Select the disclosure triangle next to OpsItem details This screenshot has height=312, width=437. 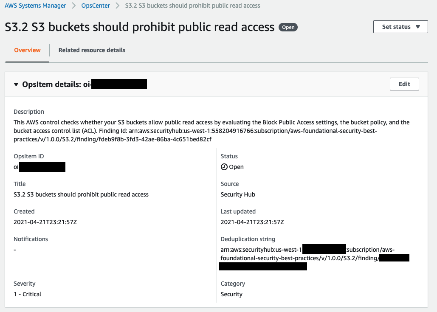(16, 84)
